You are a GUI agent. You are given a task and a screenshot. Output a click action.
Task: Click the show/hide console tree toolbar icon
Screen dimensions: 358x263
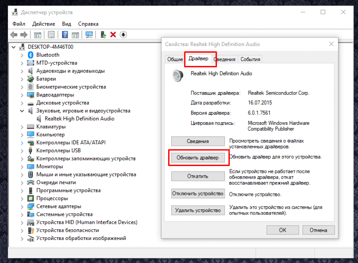(x=38, y=35)
